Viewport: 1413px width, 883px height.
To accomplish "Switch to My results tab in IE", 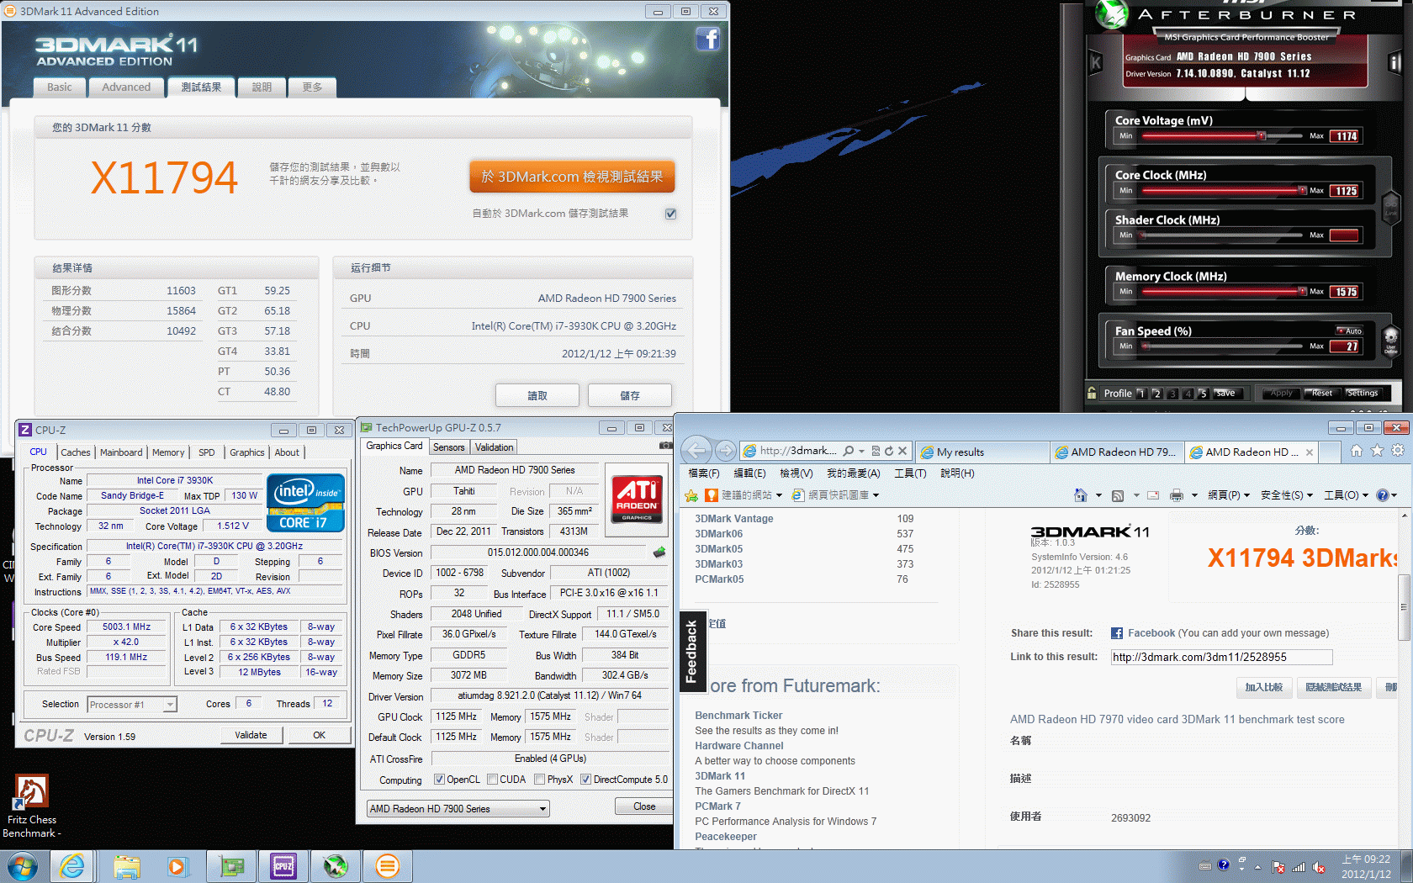I will [x=982, y=452].
